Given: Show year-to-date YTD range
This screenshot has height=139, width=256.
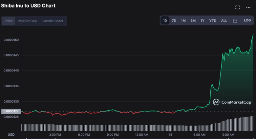Looking at the screenshot, I should pyautogui.click(x=213, y=21).
